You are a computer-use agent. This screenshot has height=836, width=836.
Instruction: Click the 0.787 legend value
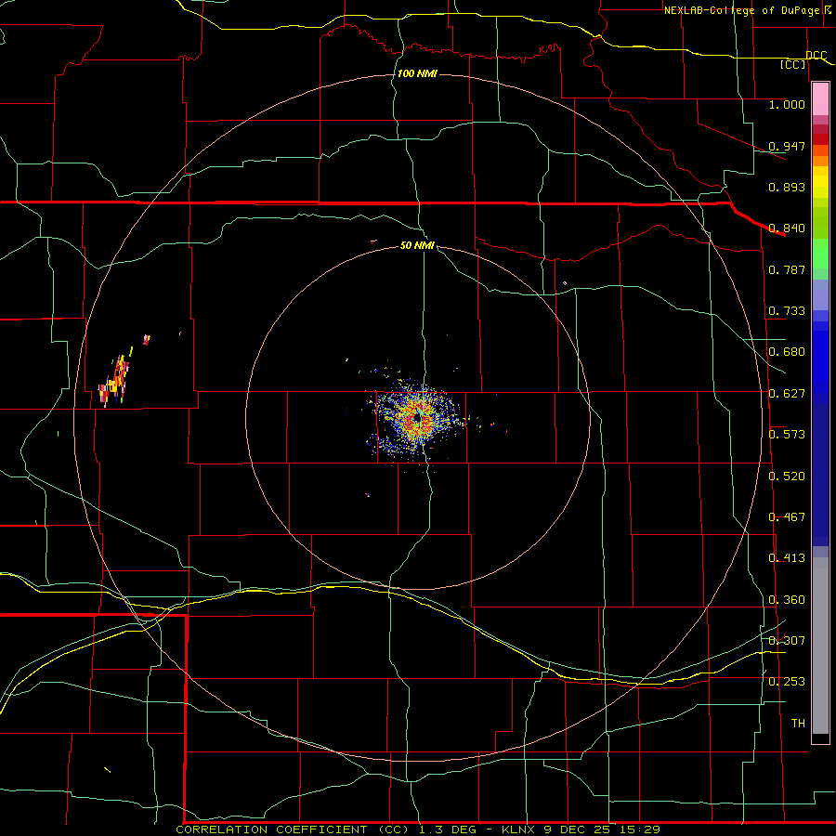click(x=787, y=269)
